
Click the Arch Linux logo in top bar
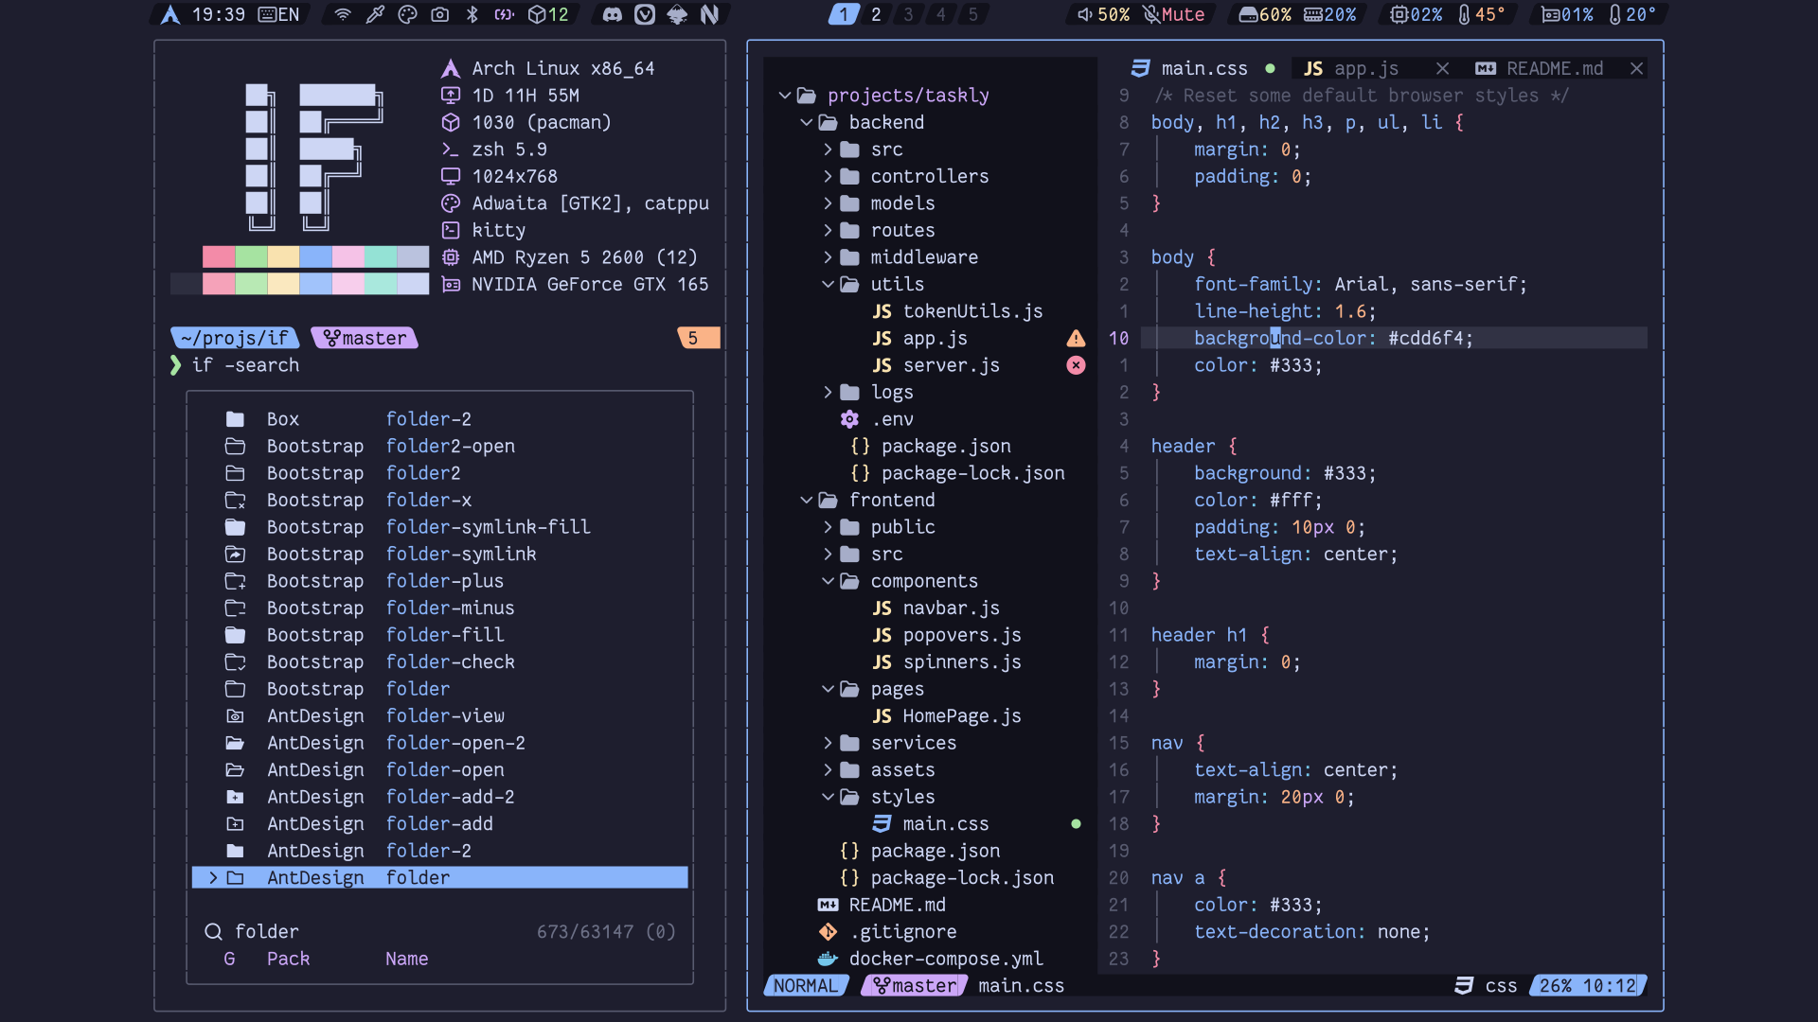tap(170, 14)
